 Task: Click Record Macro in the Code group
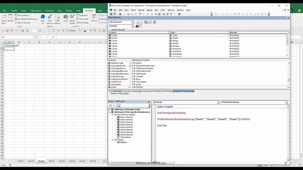[x=22, y=15]
